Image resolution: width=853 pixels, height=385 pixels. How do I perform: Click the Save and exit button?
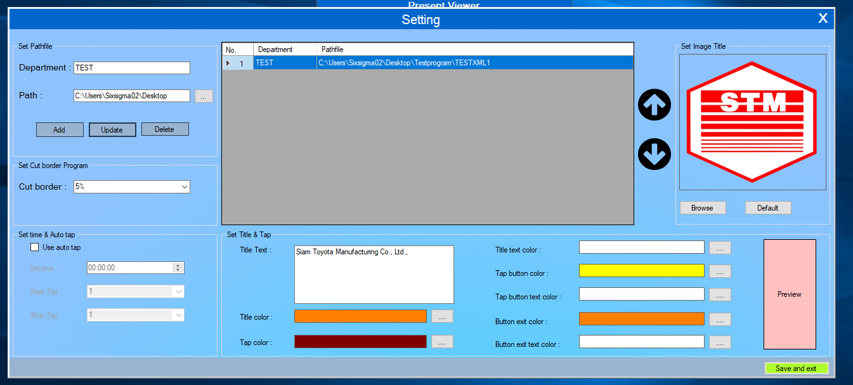tap(796, 369)
